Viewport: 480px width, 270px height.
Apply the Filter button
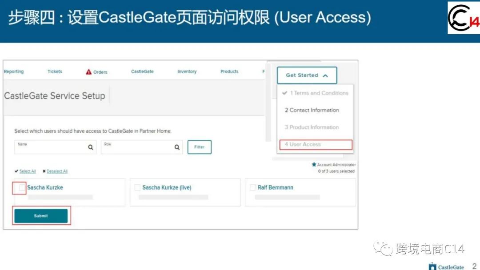(199, 147)
